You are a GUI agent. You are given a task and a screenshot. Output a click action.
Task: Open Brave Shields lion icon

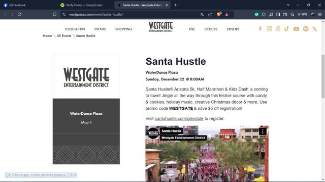coord(219,14)
